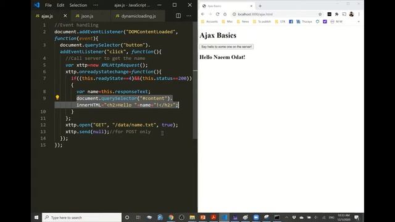Open Adobe Acrobat from the taskbar
Image resolution: width=395 pixels, height=222 pixels.
click(214, 218)
